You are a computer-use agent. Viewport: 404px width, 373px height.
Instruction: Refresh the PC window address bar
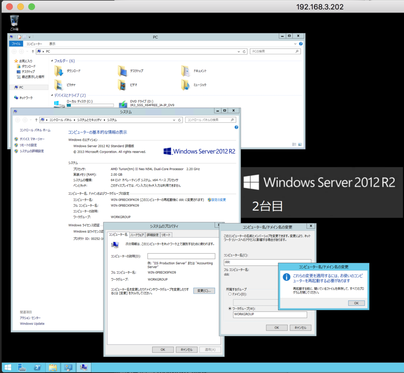pyautogui.click(x=244, y=52)
